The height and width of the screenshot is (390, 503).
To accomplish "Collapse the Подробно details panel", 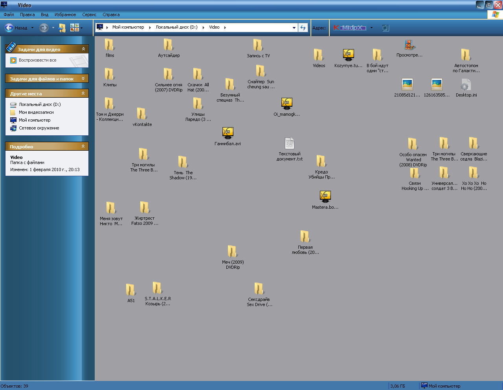I will click(83, 146).
